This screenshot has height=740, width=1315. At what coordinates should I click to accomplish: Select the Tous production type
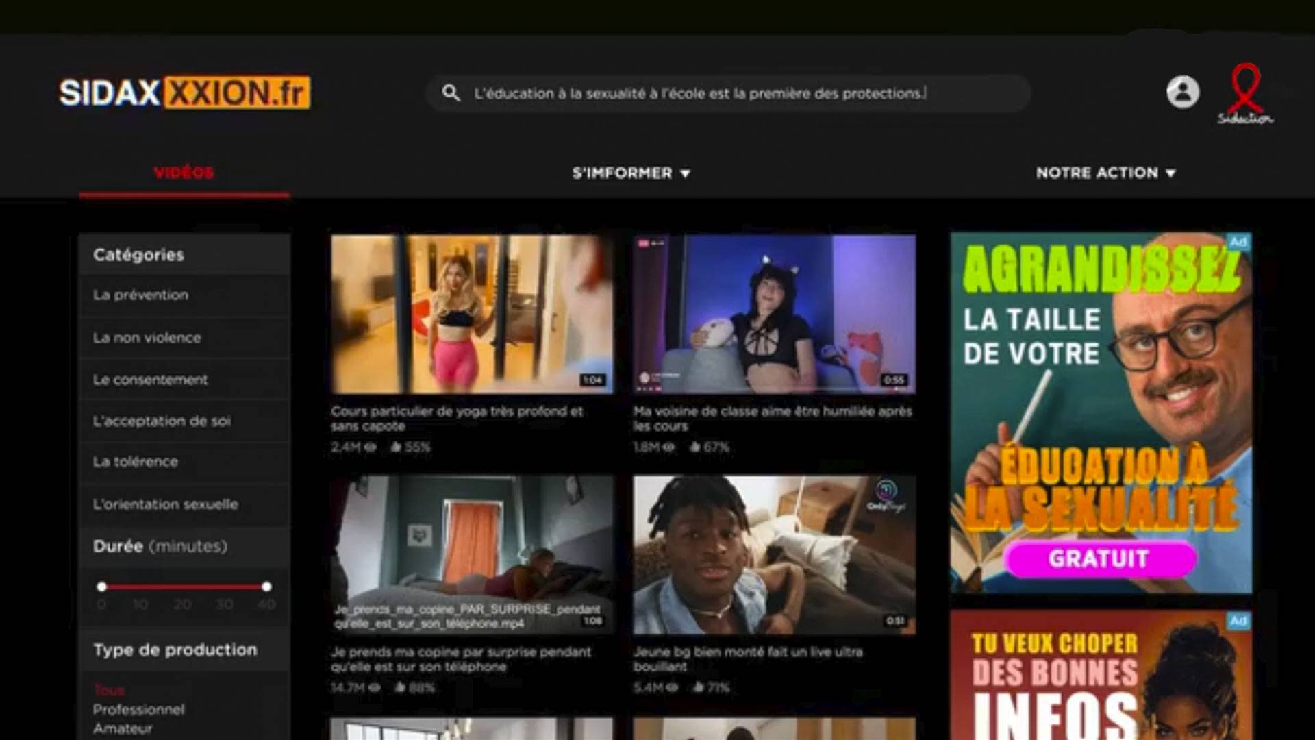109,690
